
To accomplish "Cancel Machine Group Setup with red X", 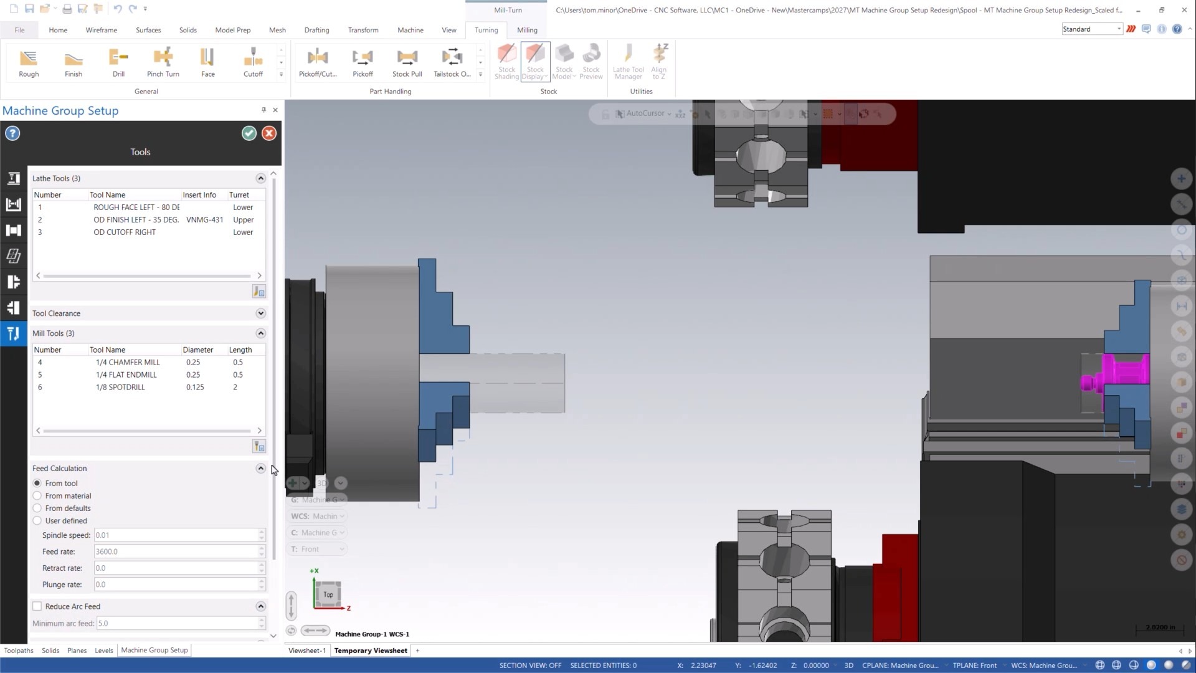I will (x=269, y=133).
